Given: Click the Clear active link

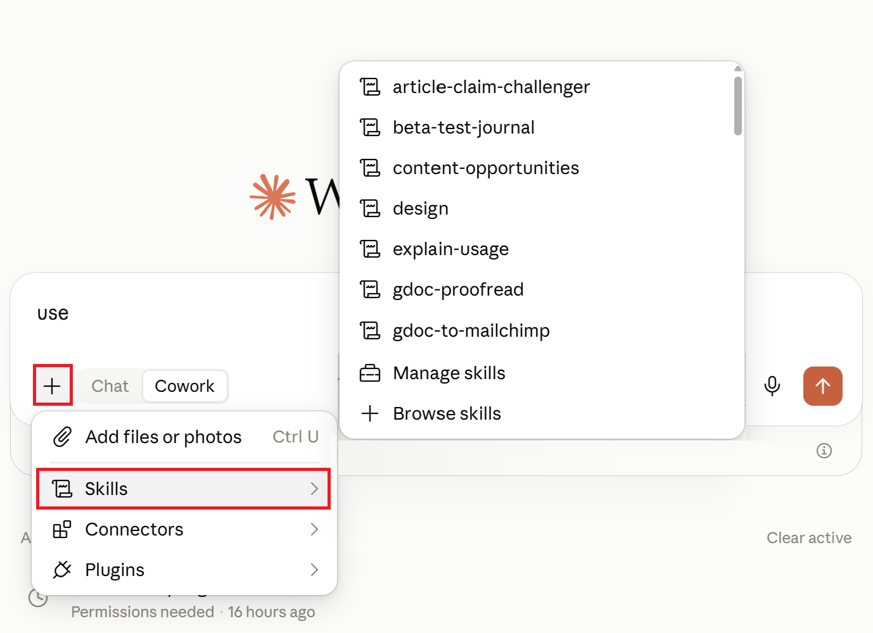Looking at the screenshot, I should 809,538.
